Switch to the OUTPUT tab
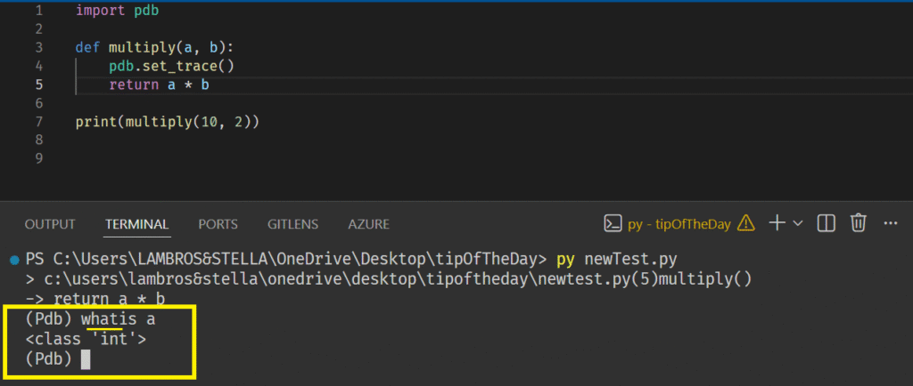913x386 pixels. click(50, 224)
